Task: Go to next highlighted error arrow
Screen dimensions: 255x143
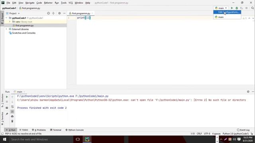Action: point(253,18)
